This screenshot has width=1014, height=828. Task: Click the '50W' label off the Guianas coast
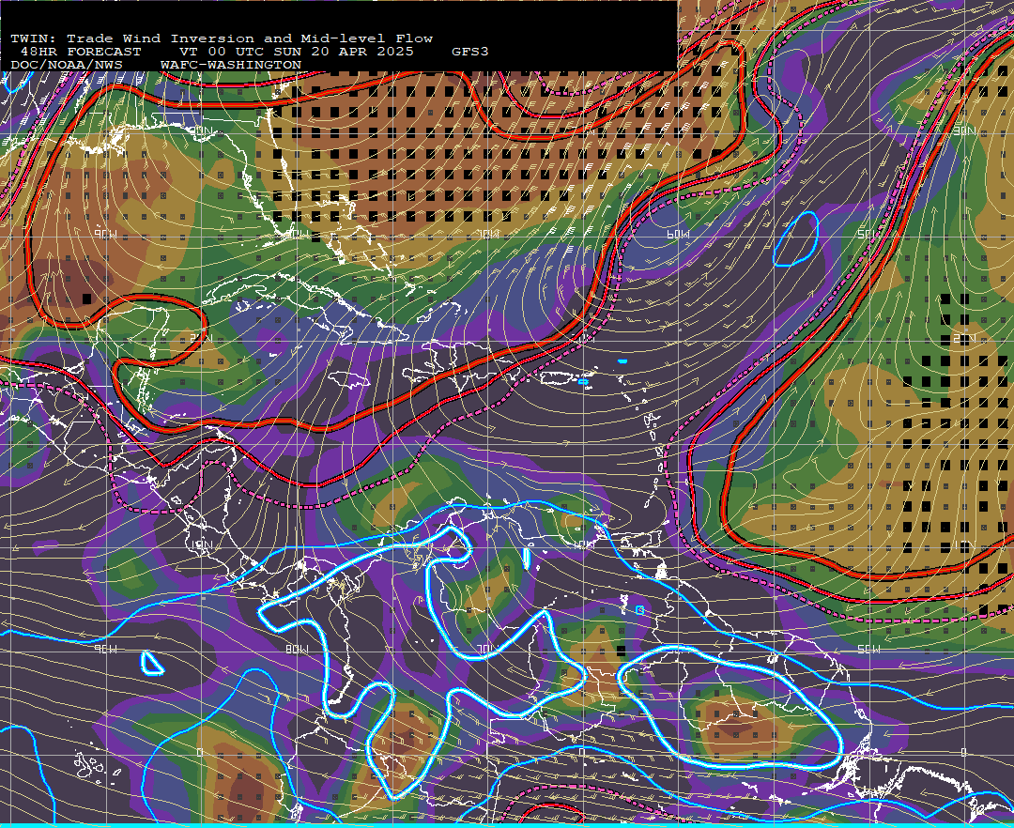point(868,649)
